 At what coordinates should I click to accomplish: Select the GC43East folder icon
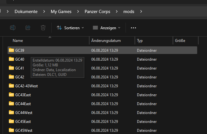[11, 95]
